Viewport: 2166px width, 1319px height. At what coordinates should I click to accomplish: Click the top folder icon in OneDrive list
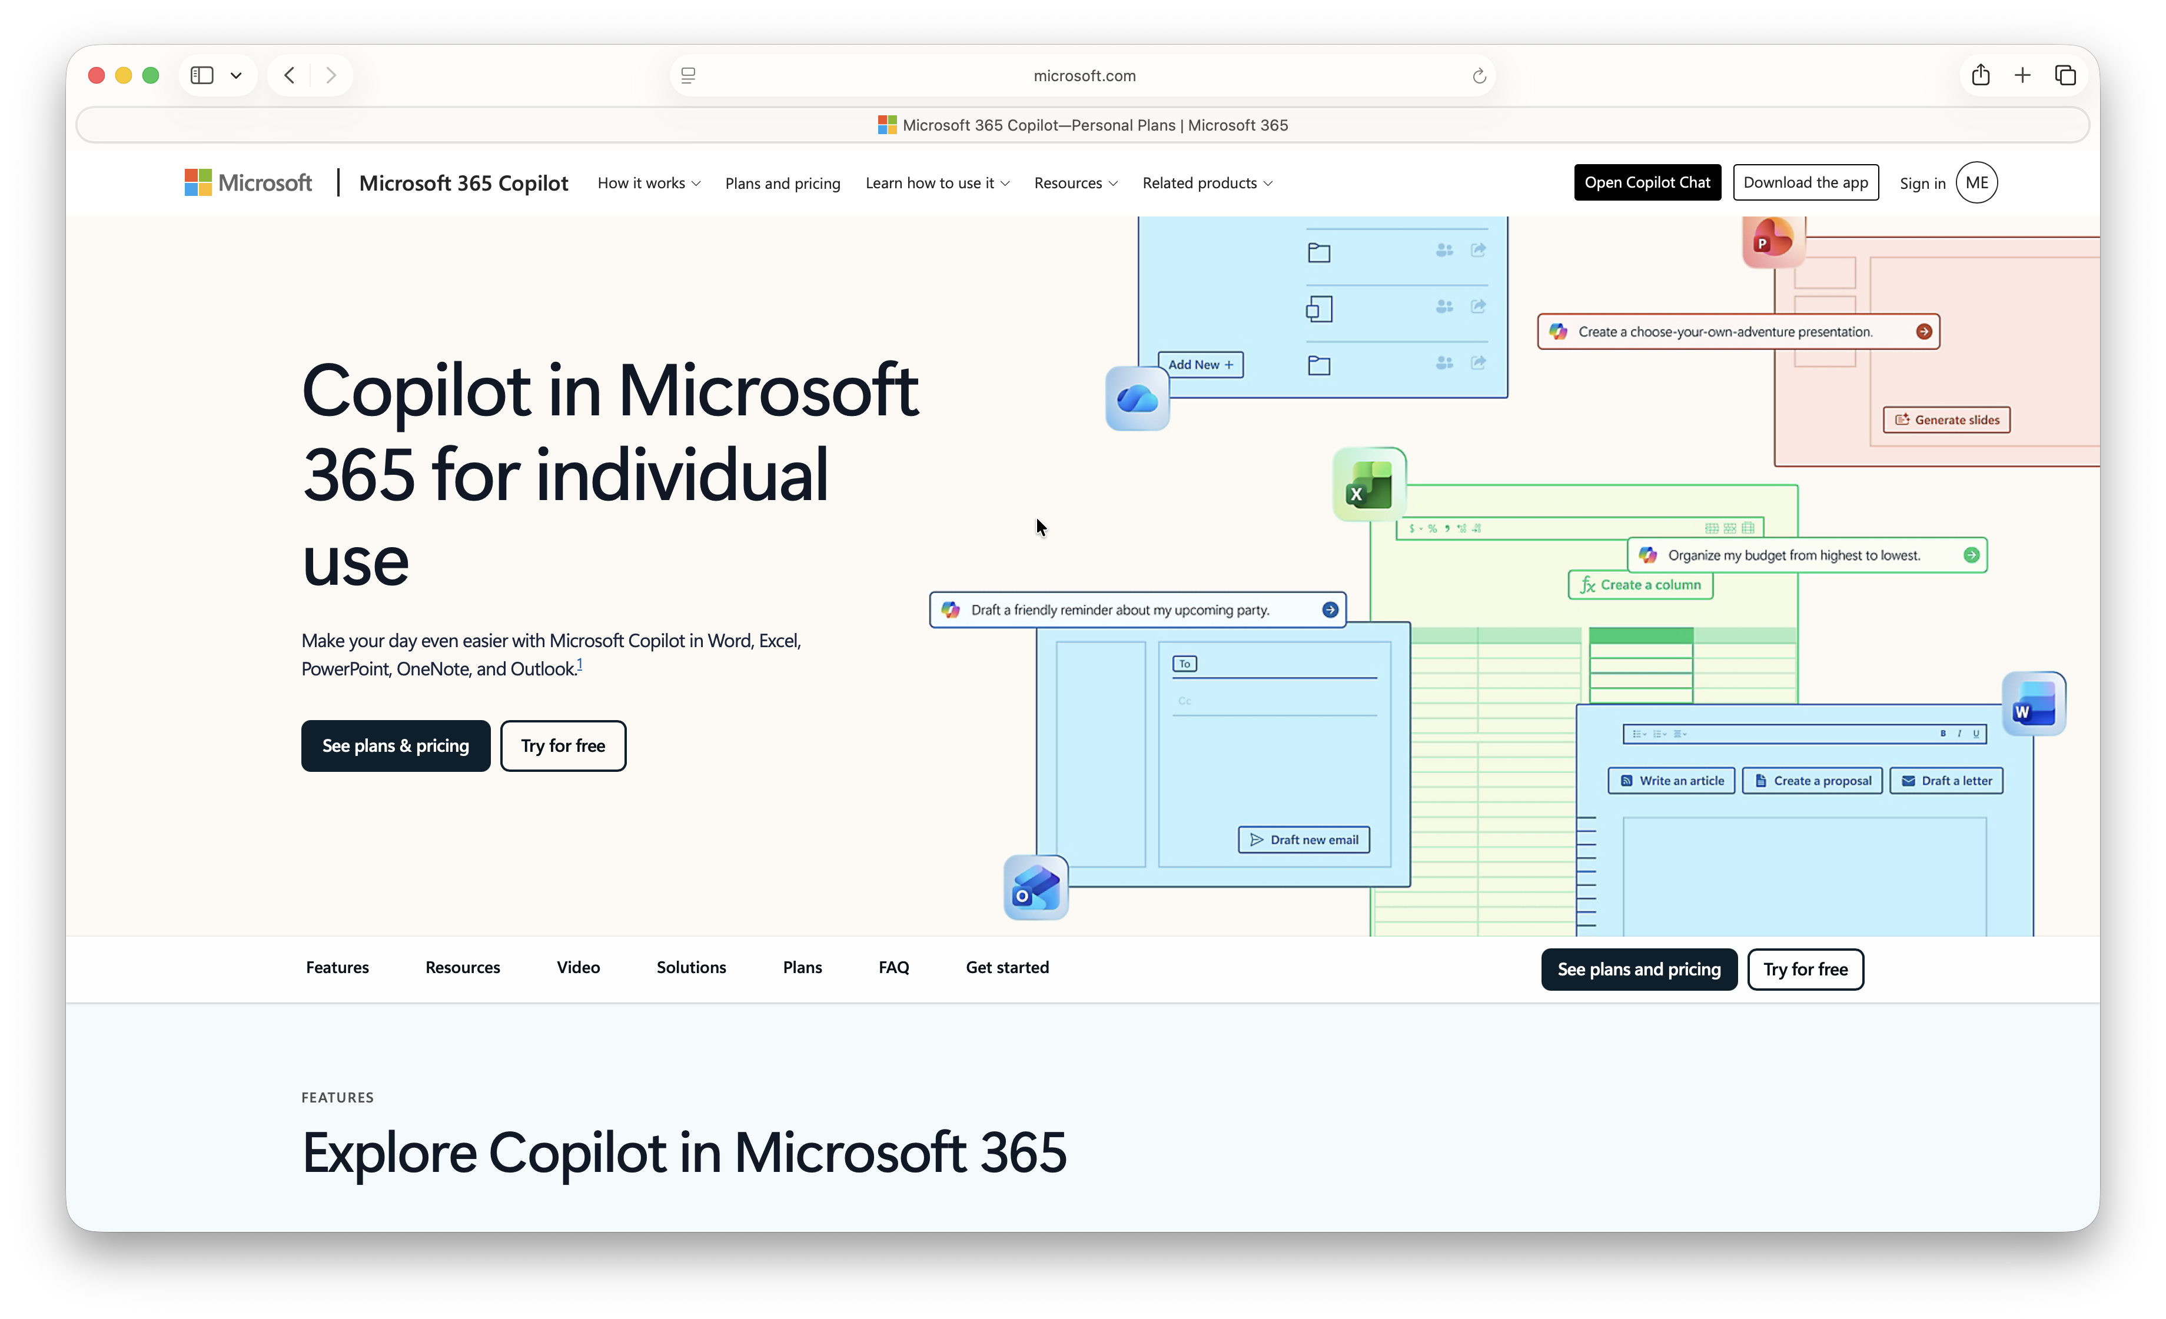(1318, 252)
